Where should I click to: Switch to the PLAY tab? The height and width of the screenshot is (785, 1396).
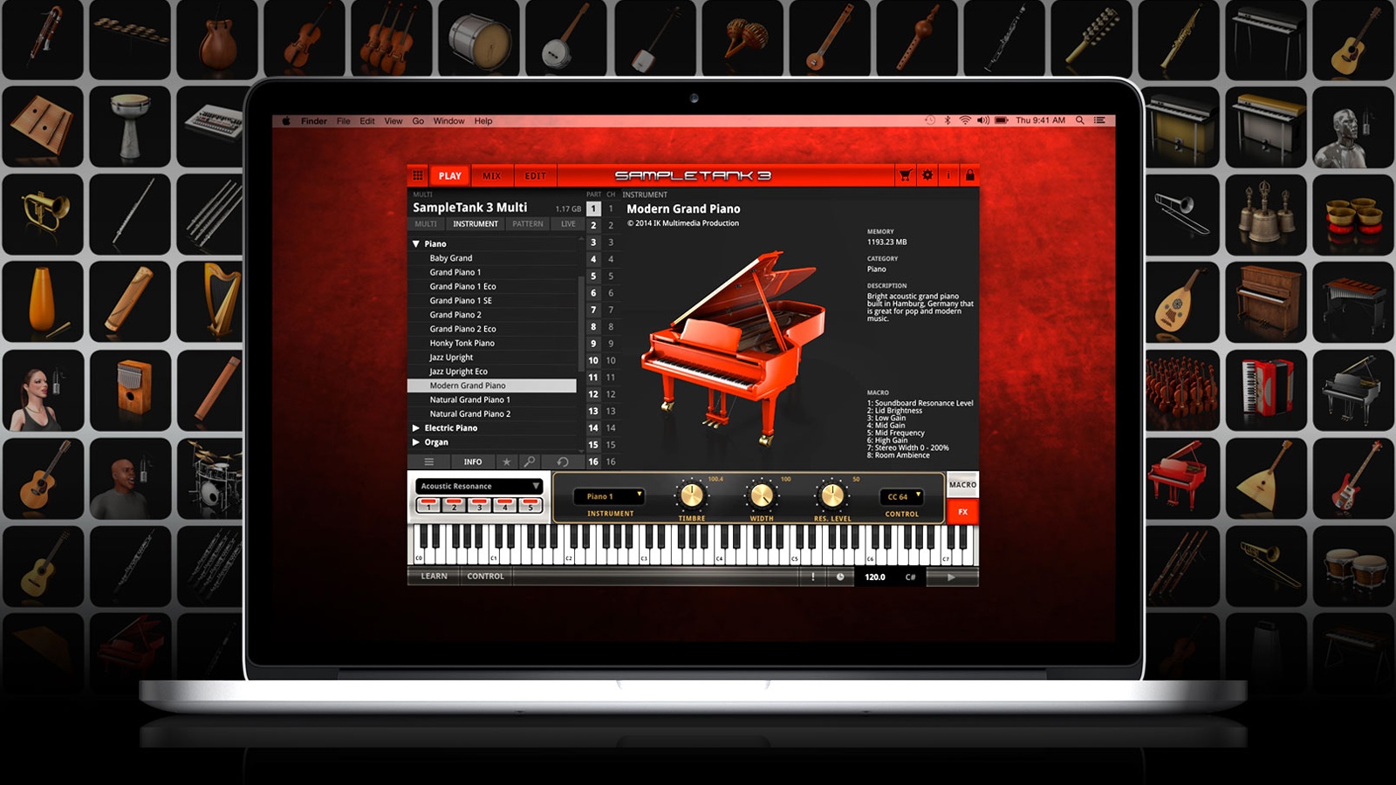pos(450,175)
